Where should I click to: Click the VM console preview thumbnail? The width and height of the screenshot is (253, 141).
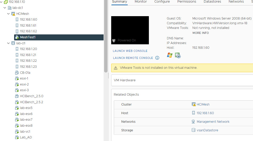pos(130,30)
